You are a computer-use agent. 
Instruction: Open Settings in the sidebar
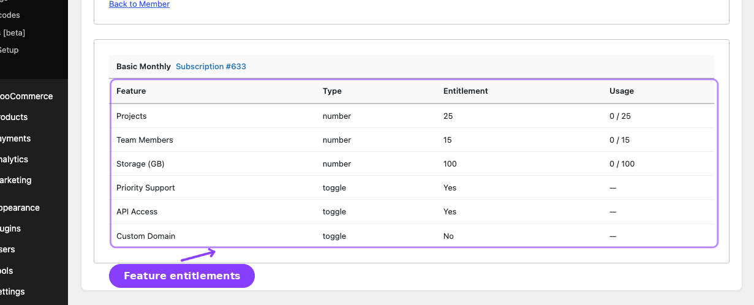click(12, 292)
